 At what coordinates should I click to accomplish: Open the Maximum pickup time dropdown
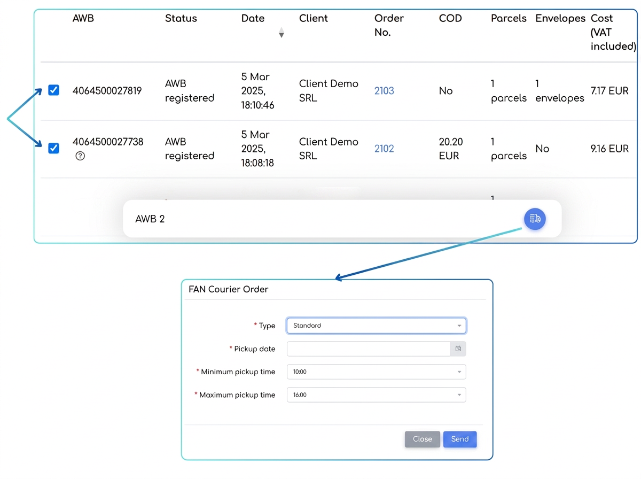[377, 395]
